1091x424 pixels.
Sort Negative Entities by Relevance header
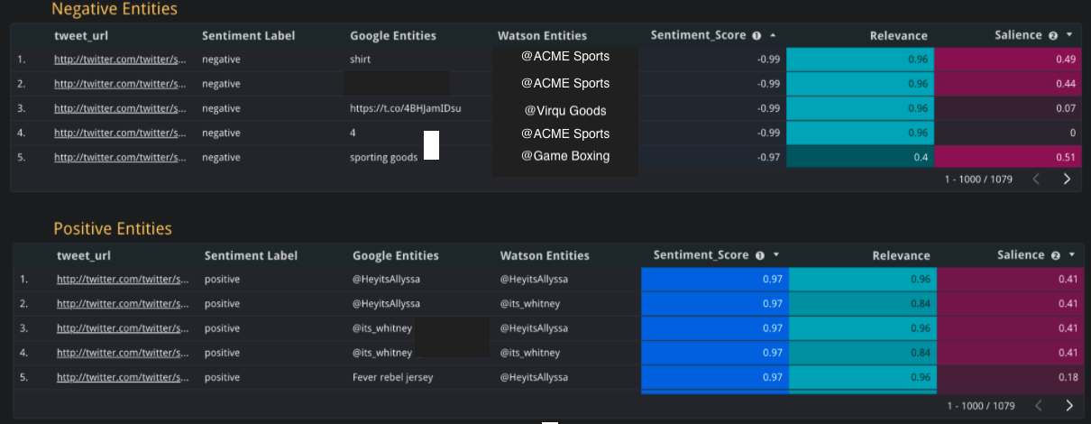898,36
